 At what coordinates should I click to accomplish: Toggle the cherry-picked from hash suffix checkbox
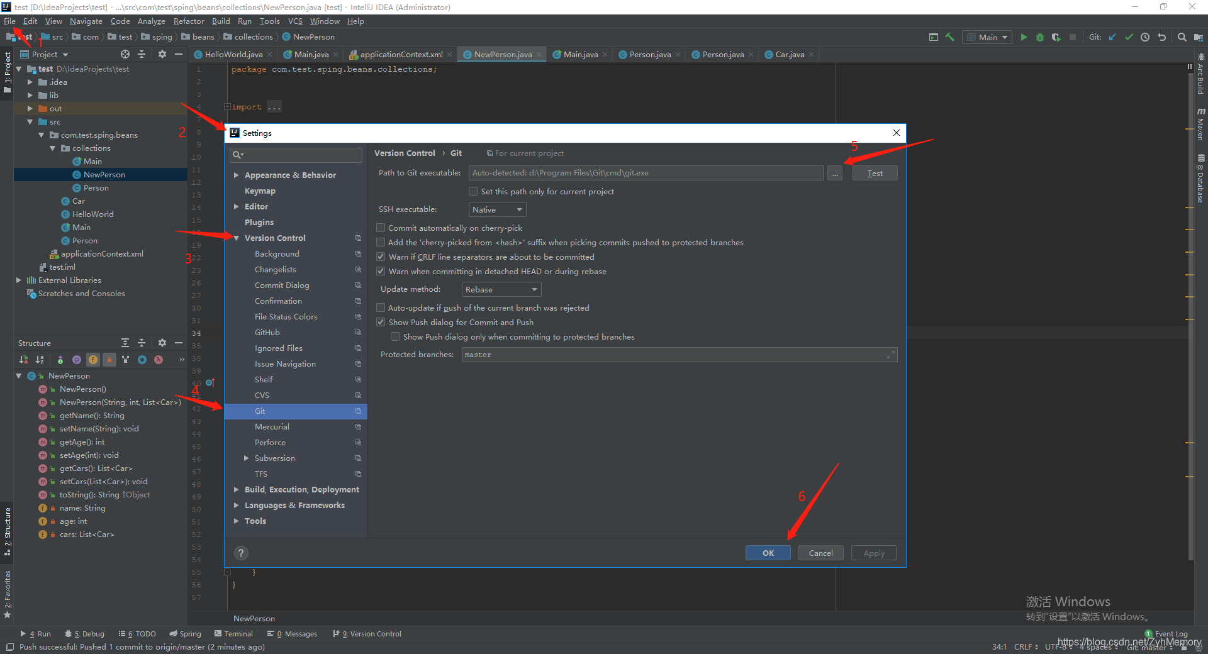(381, 242)
